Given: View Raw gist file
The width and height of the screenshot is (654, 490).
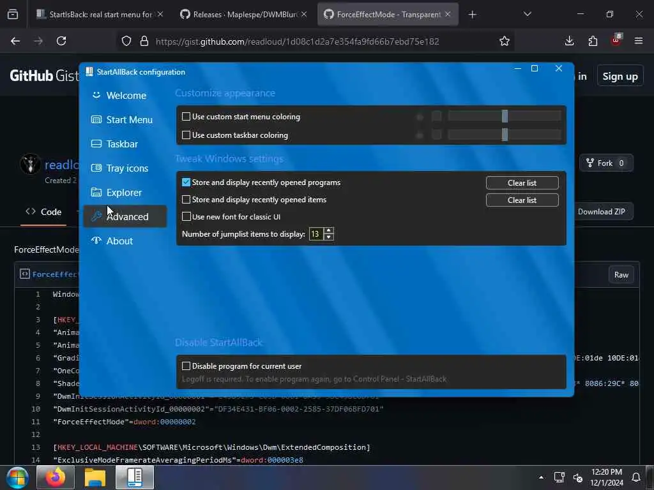Looking at the screenshot, I should click(621, 274).
